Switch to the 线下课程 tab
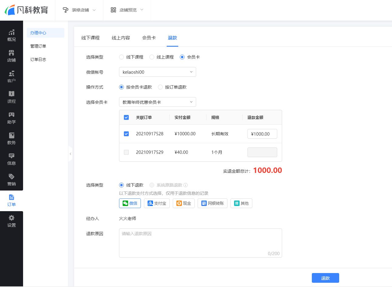Viewport: 392px width, 287px height. point(90,38)
